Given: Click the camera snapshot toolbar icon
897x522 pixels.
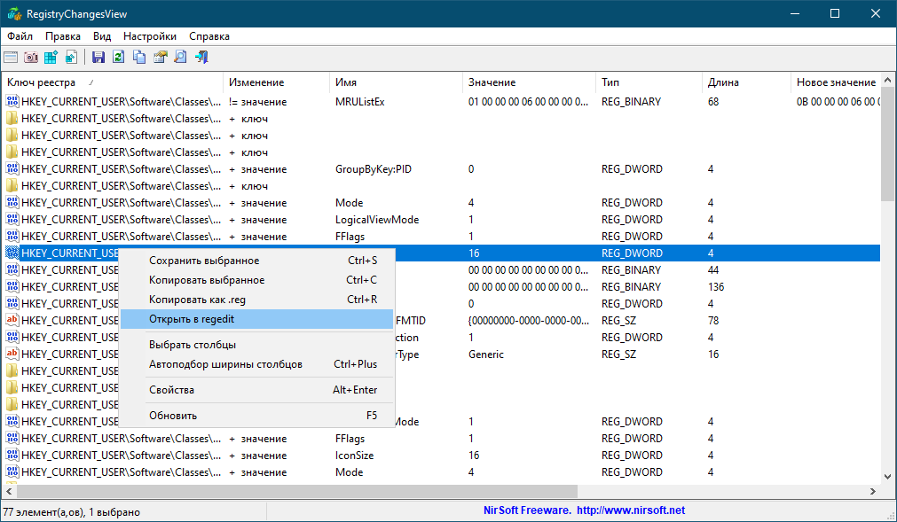Looking at the screenshot, I should coord(31,58).
